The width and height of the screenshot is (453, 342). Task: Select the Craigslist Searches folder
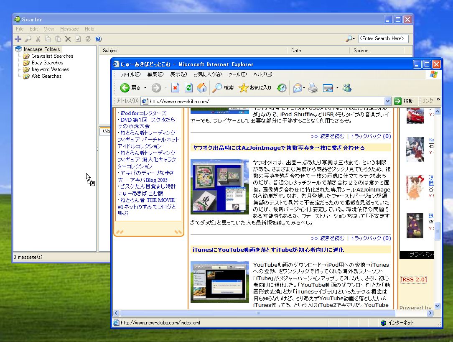[x=52, y=56]
